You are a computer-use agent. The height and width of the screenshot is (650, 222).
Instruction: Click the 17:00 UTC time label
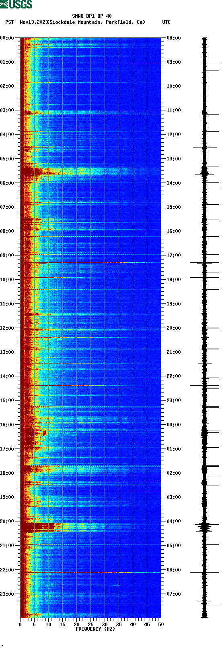pos(174,255)
